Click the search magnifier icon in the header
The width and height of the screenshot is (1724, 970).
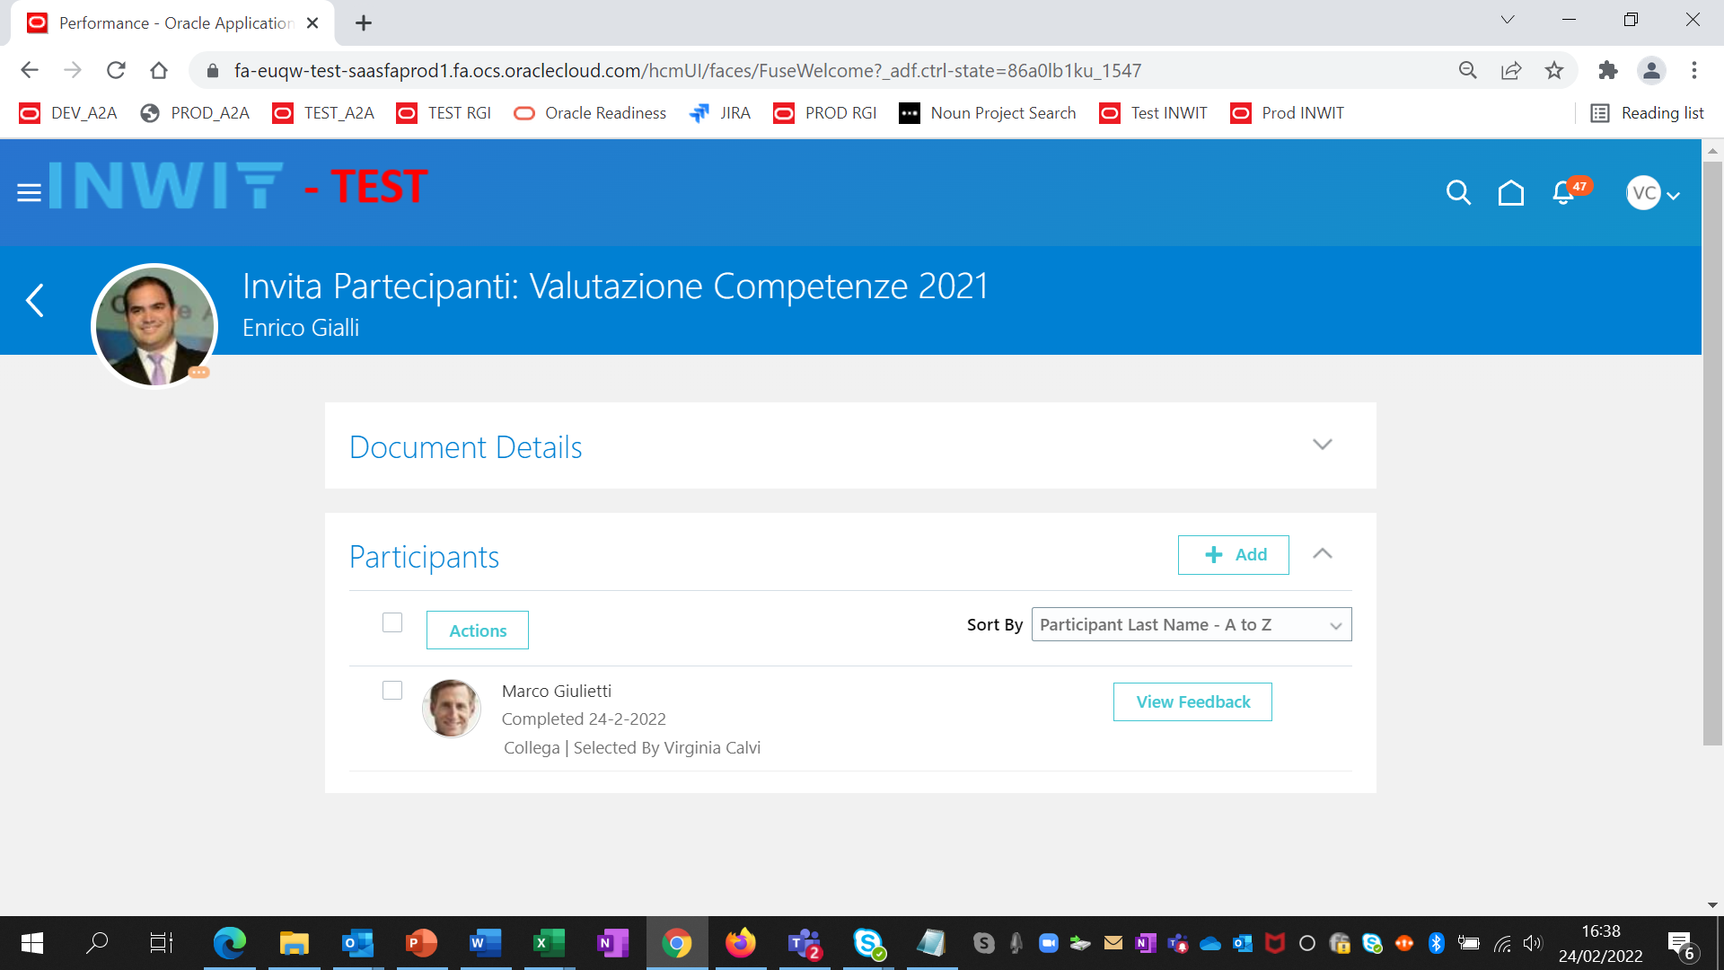tap(1457, 192)
